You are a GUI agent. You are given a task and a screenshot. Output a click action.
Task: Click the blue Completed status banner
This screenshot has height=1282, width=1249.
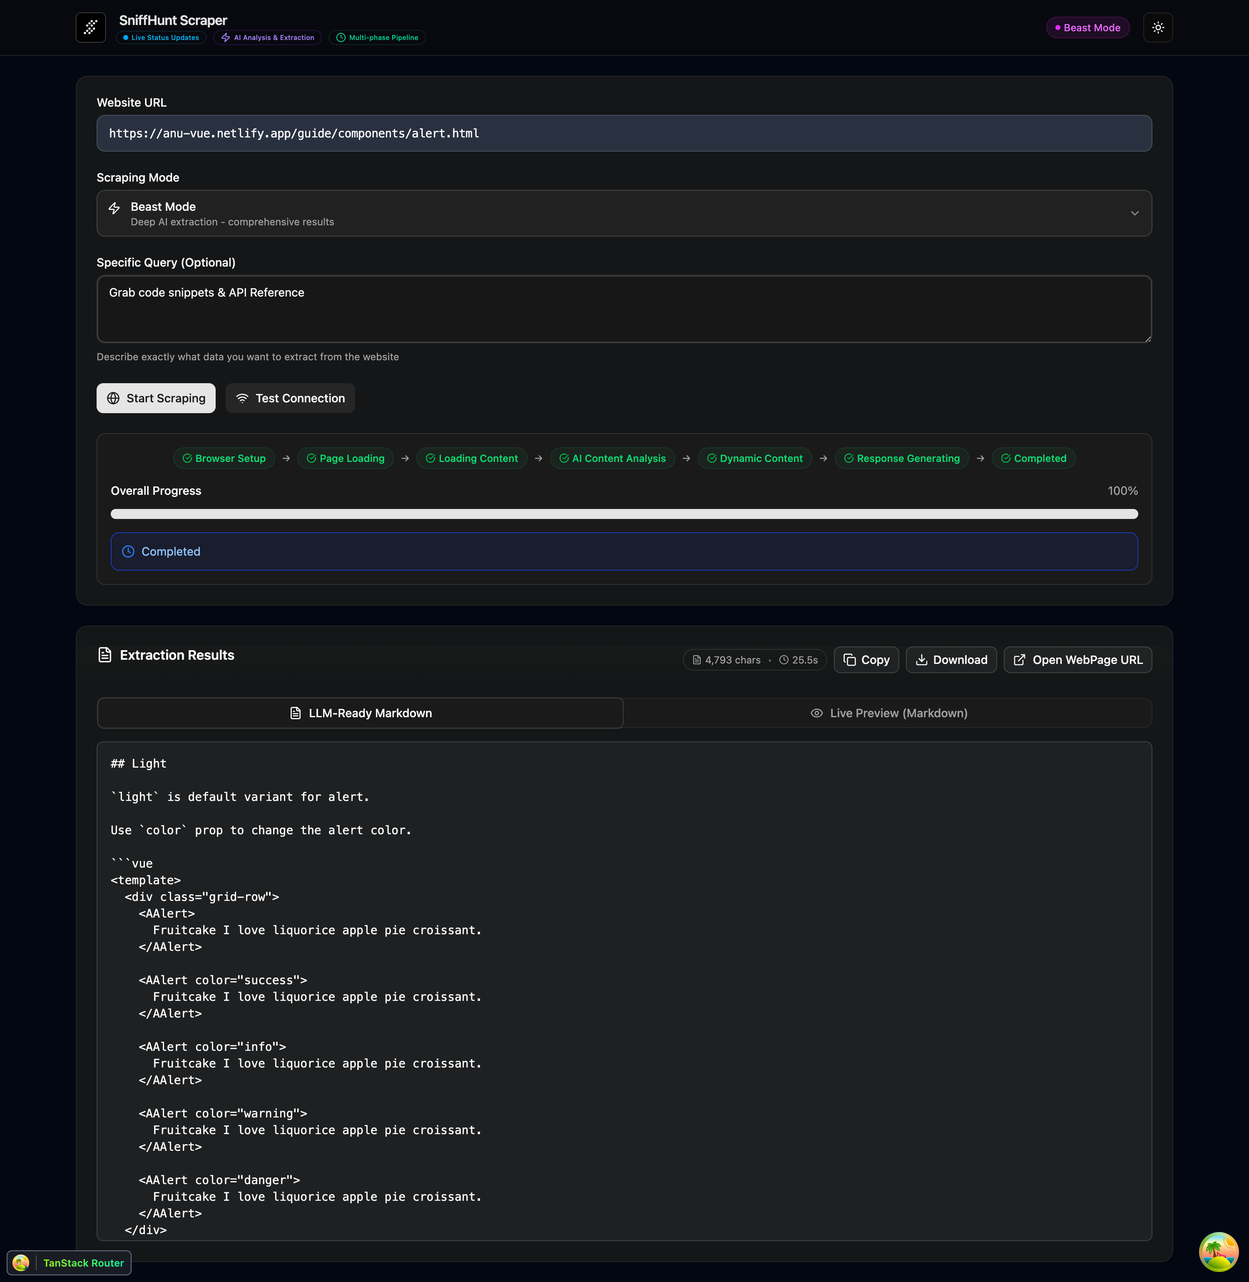pos(624,551)
